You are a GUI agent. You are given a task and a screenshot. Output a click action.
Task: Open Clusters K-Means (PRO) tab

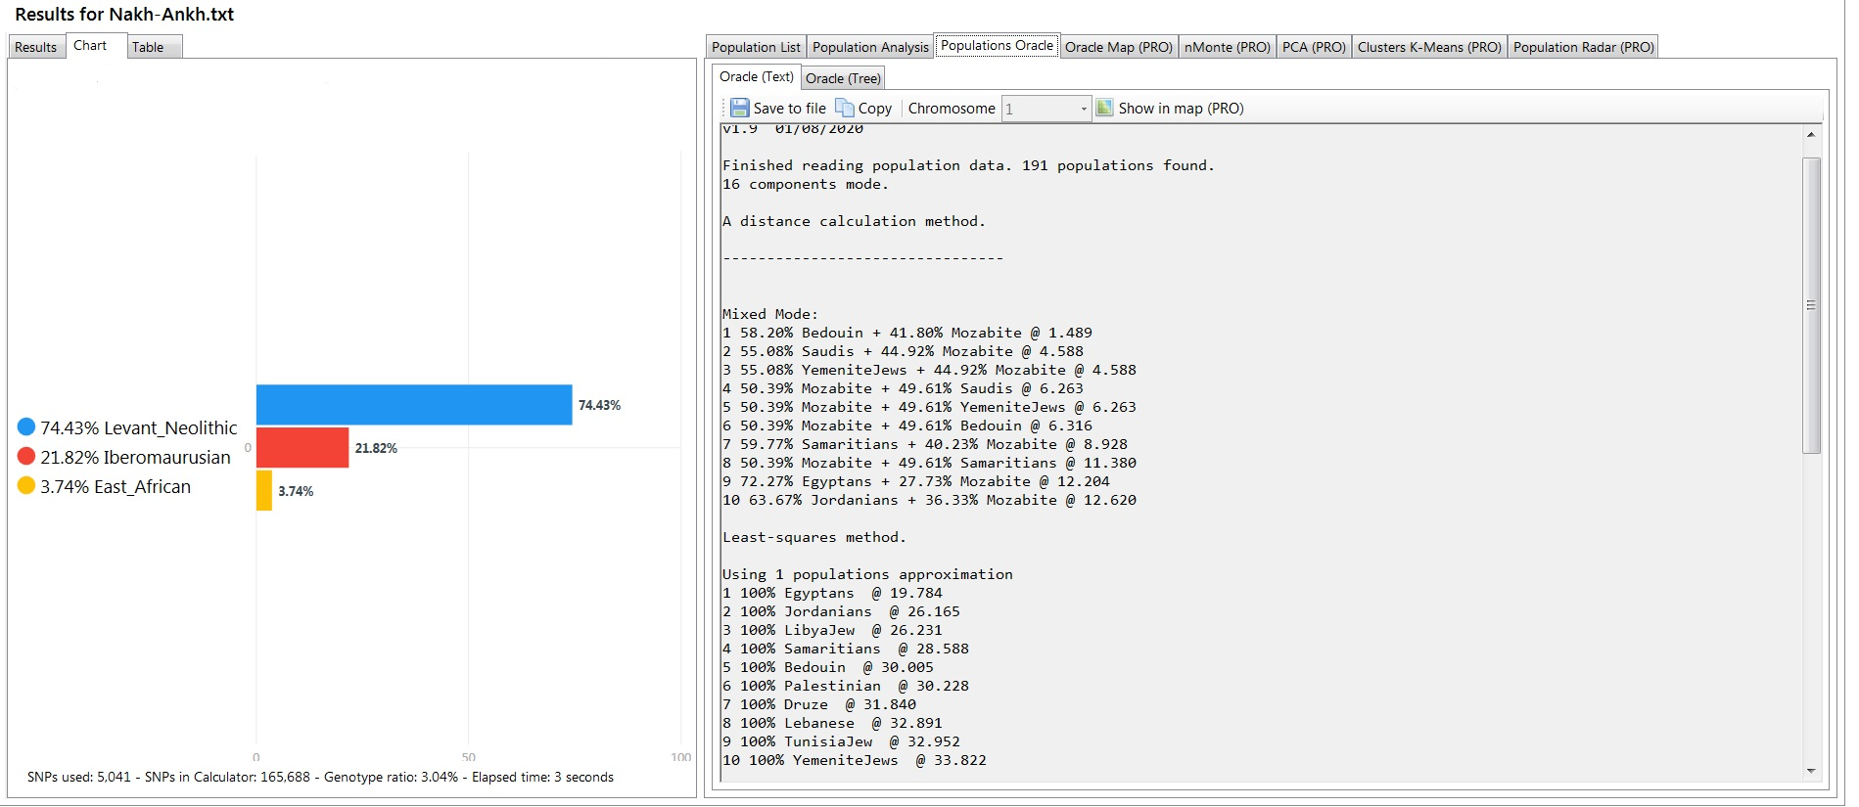[1429, 47]
